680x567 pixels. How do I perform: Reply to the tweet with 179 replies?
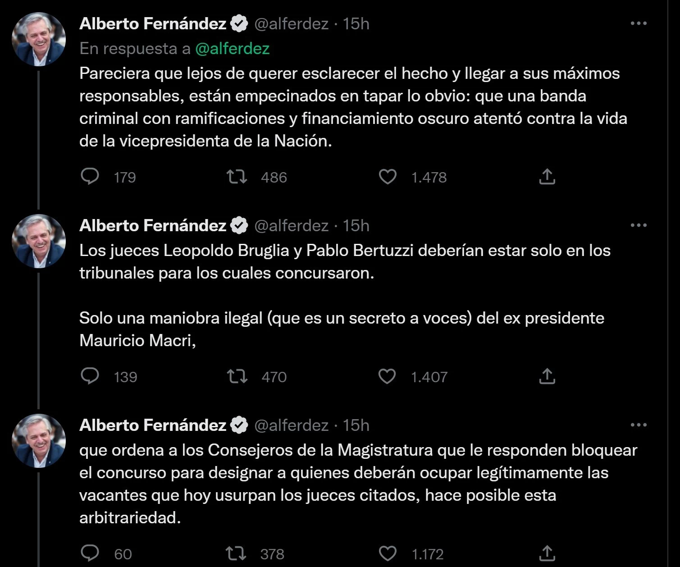(90, 177)
